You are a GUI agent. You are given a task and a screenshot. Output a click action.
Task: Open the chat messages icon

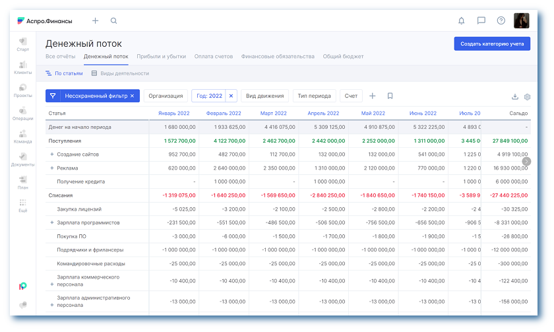tap(481, 20)
